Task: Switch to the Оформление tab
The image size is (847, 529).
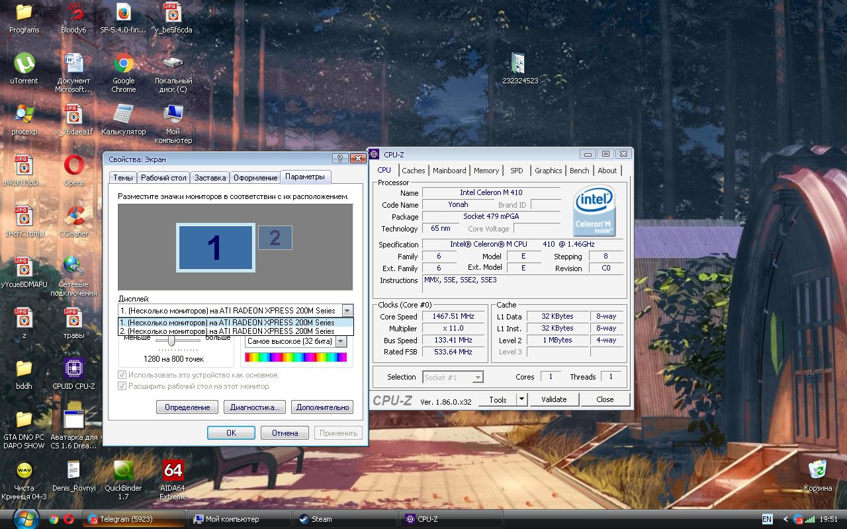Action: tap(255, 178)
